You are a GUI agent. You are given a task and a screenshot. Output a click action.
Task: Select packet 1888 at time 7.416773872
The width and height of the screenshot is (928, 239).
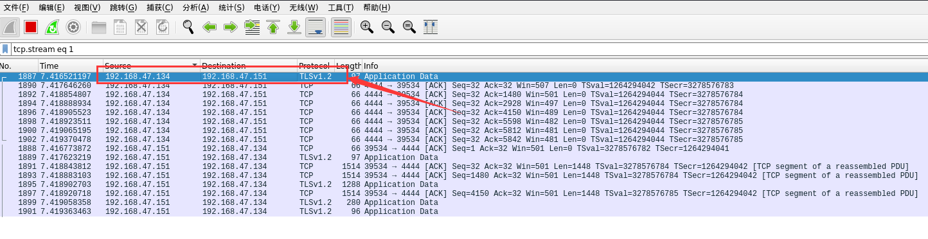tap(464, 148)
